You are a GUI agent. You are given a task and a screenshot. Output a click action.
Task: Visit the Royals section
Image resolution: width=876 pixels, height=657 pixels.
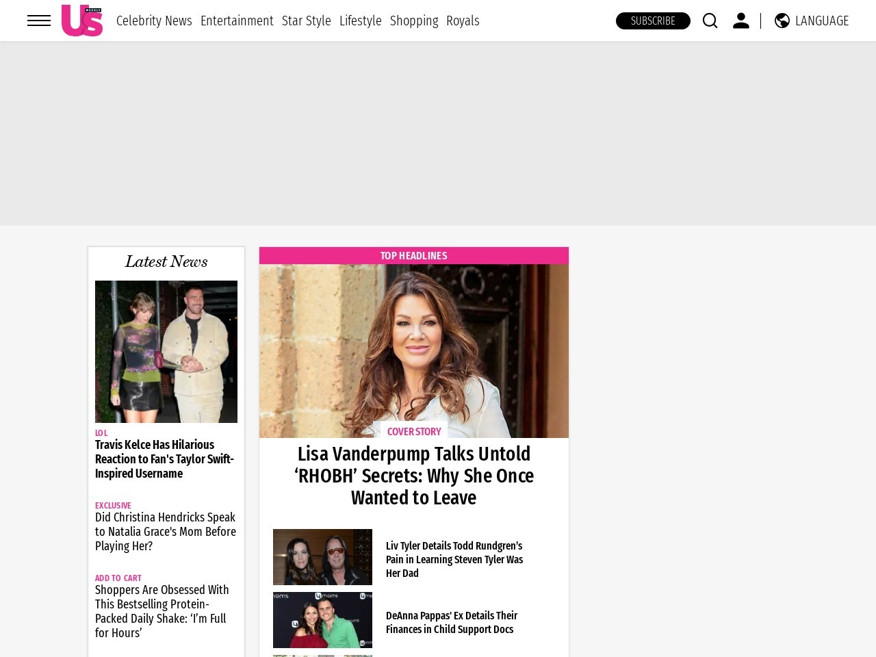[463, 21]
